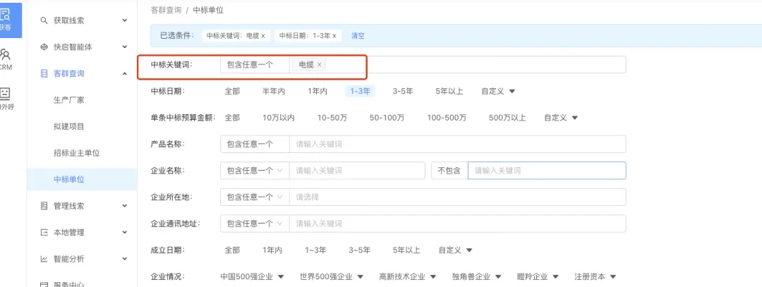Viewport: 762px width, 287px height.
Task: Open 成立日期 自定义 dropdown
Action: (x=455, y=250)
